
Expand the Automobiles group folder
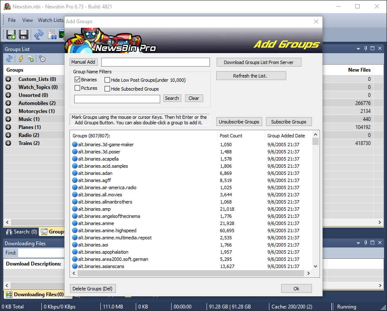(8, 103)
